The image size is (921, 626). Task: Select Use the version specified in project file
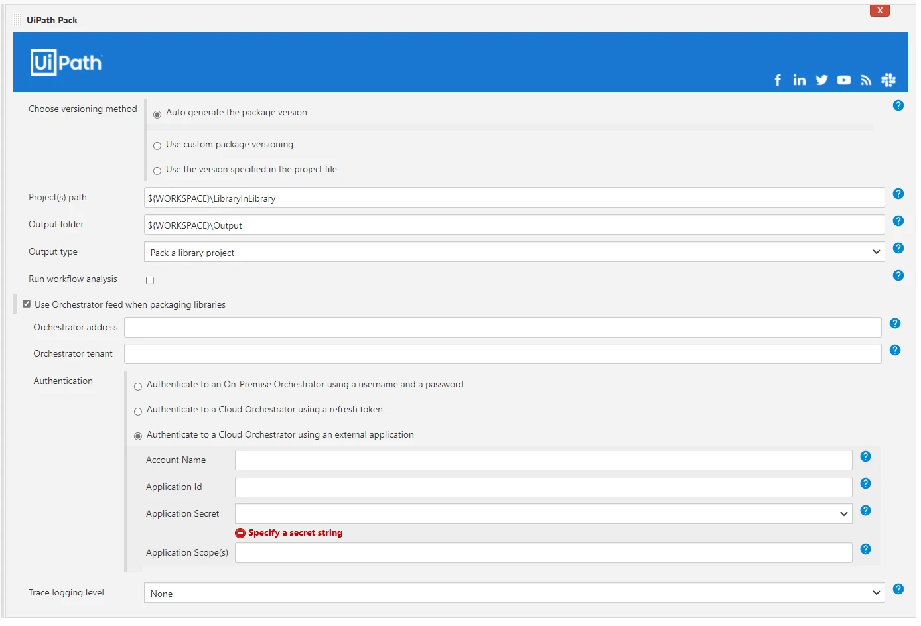[x=157, y=171]
